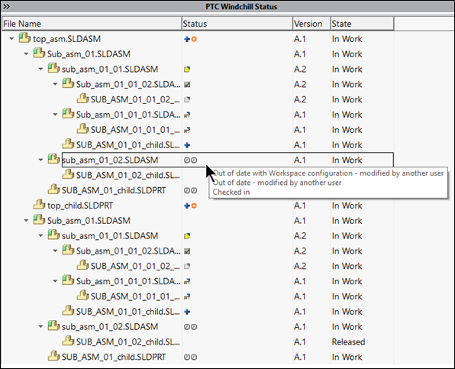The image size is (455, 369).
Task: Select the top_asm.SLDASM file name
Action: coord(66,39)
